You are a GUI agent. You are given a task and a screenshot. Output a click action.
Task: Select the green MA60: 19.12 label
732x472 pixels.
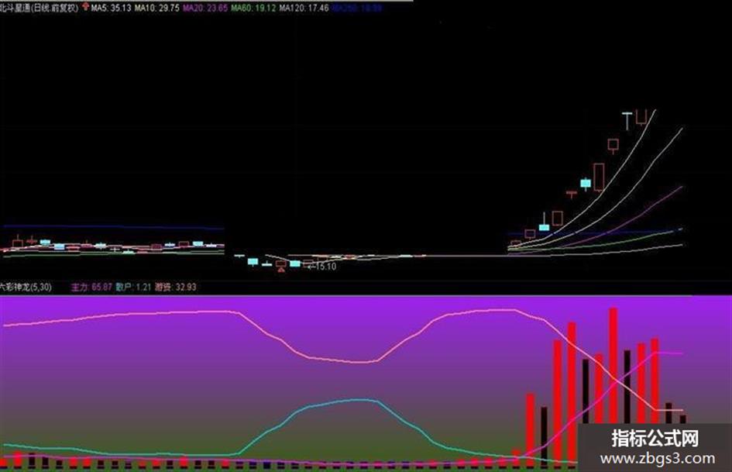[253, 8]
